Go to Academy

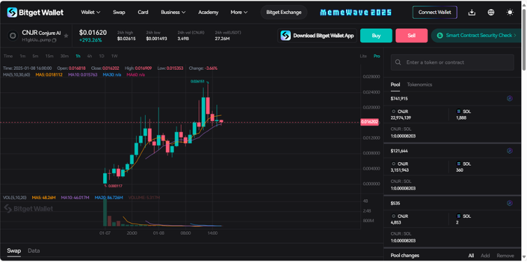[x=208, y=13]
